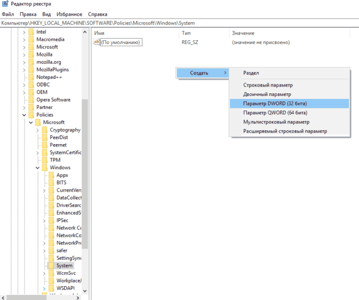Click the horizontal scrollbar right arrow
Image resolution: width=359 pixels, height=300 pixels.
[78, 297]
